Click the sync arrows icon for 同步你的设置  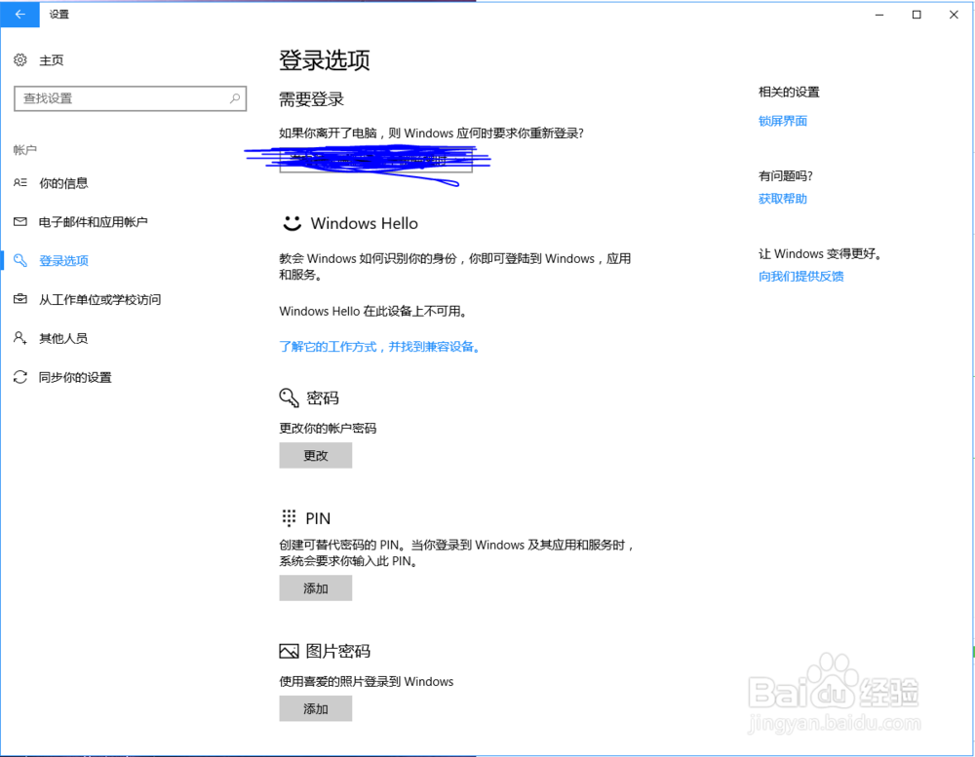click(x=20, y=377)
